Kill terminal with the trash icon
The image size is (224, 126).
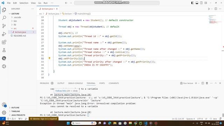click(207, 83)
